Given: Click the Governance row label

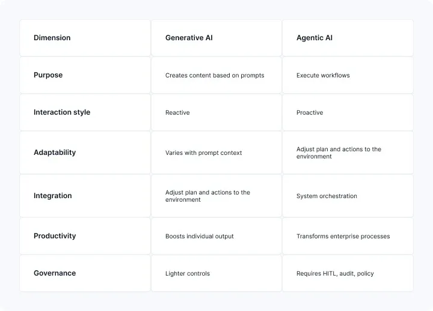Looking at the screenshot, I should tap(85, 273).
